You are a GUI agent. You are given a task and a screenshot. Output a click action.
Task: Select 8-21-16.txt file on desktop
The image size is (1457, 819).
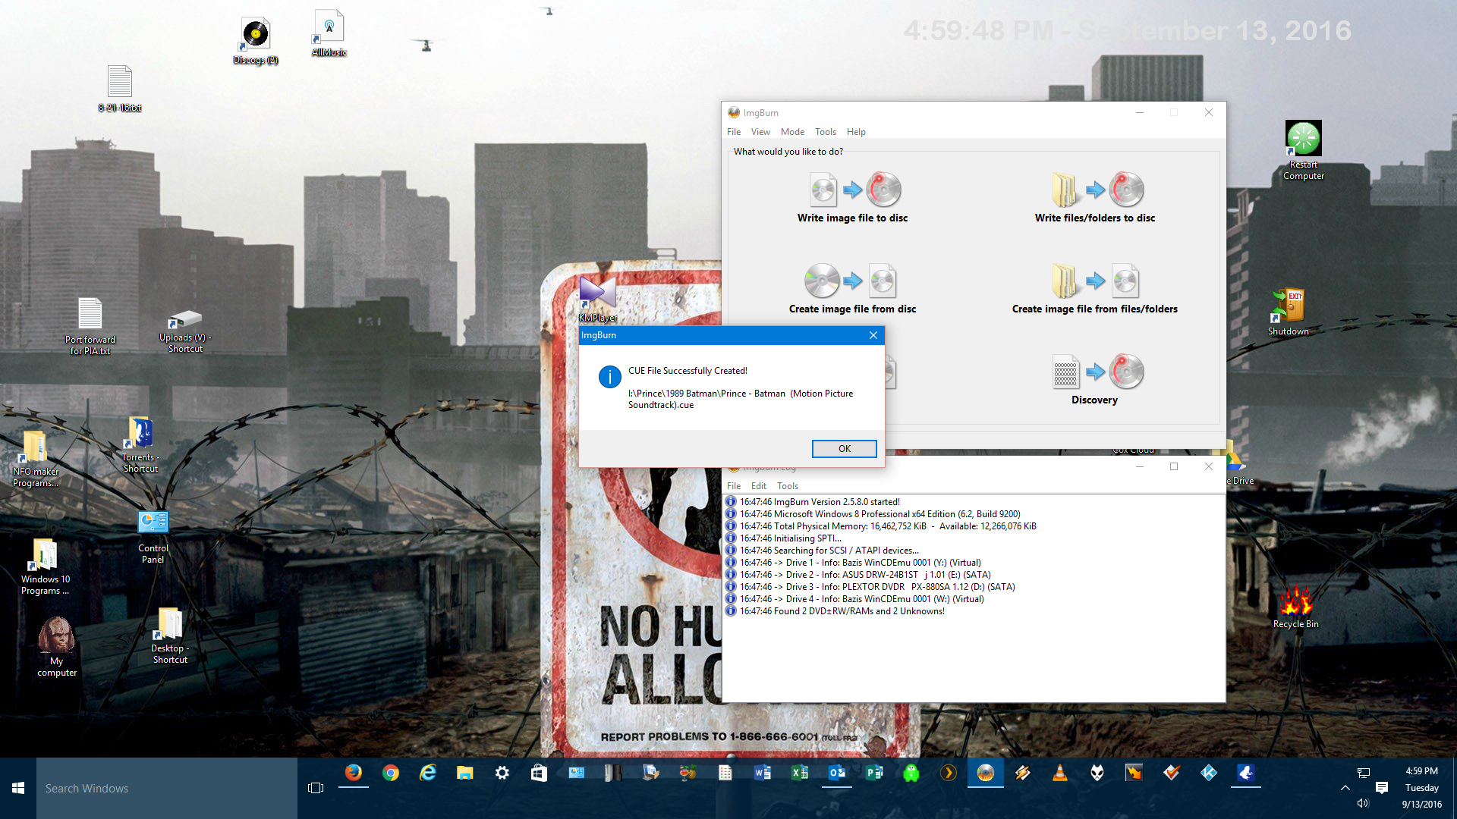(x=120, y=89)
